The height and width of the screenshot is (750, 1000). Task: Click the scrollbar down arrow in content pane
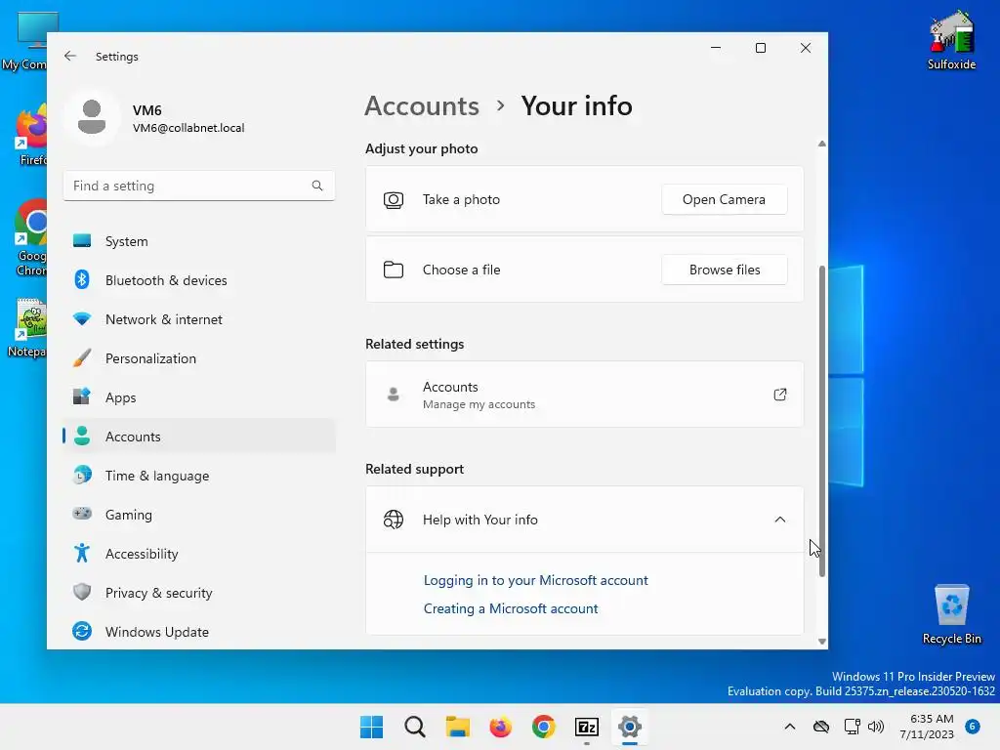pyautogui.click(x=822, y=642)
